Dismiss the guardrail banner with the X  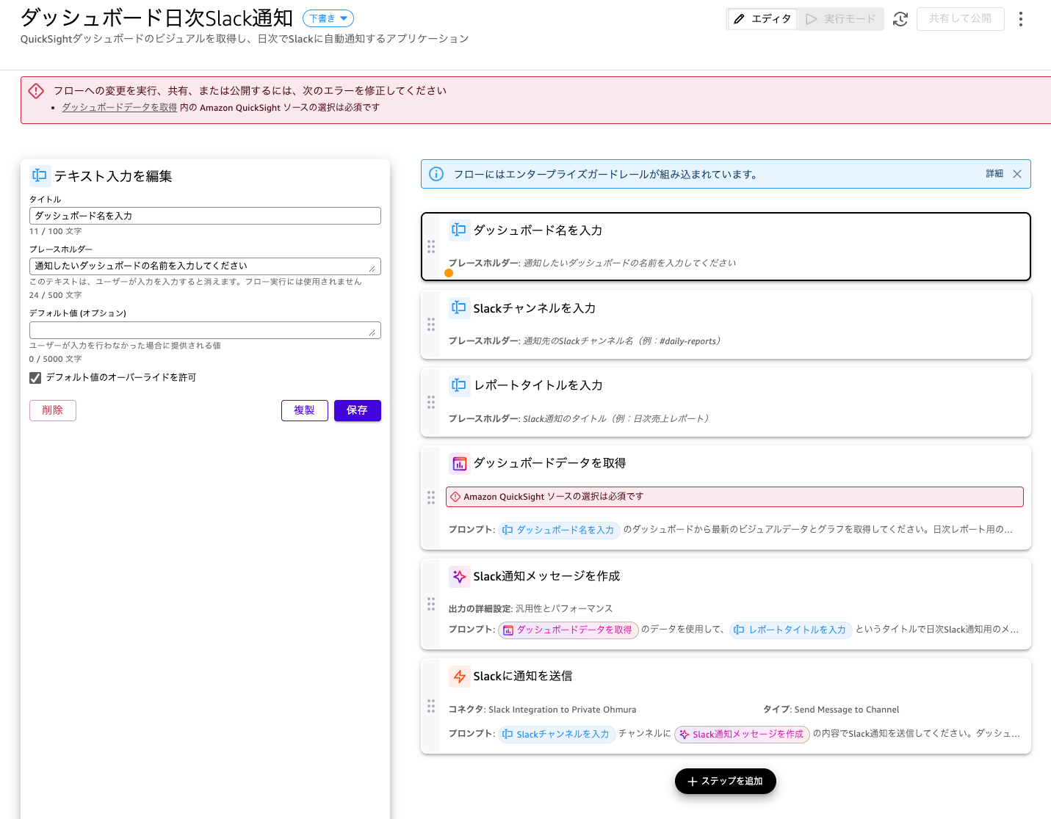[x=1017, y=173]
